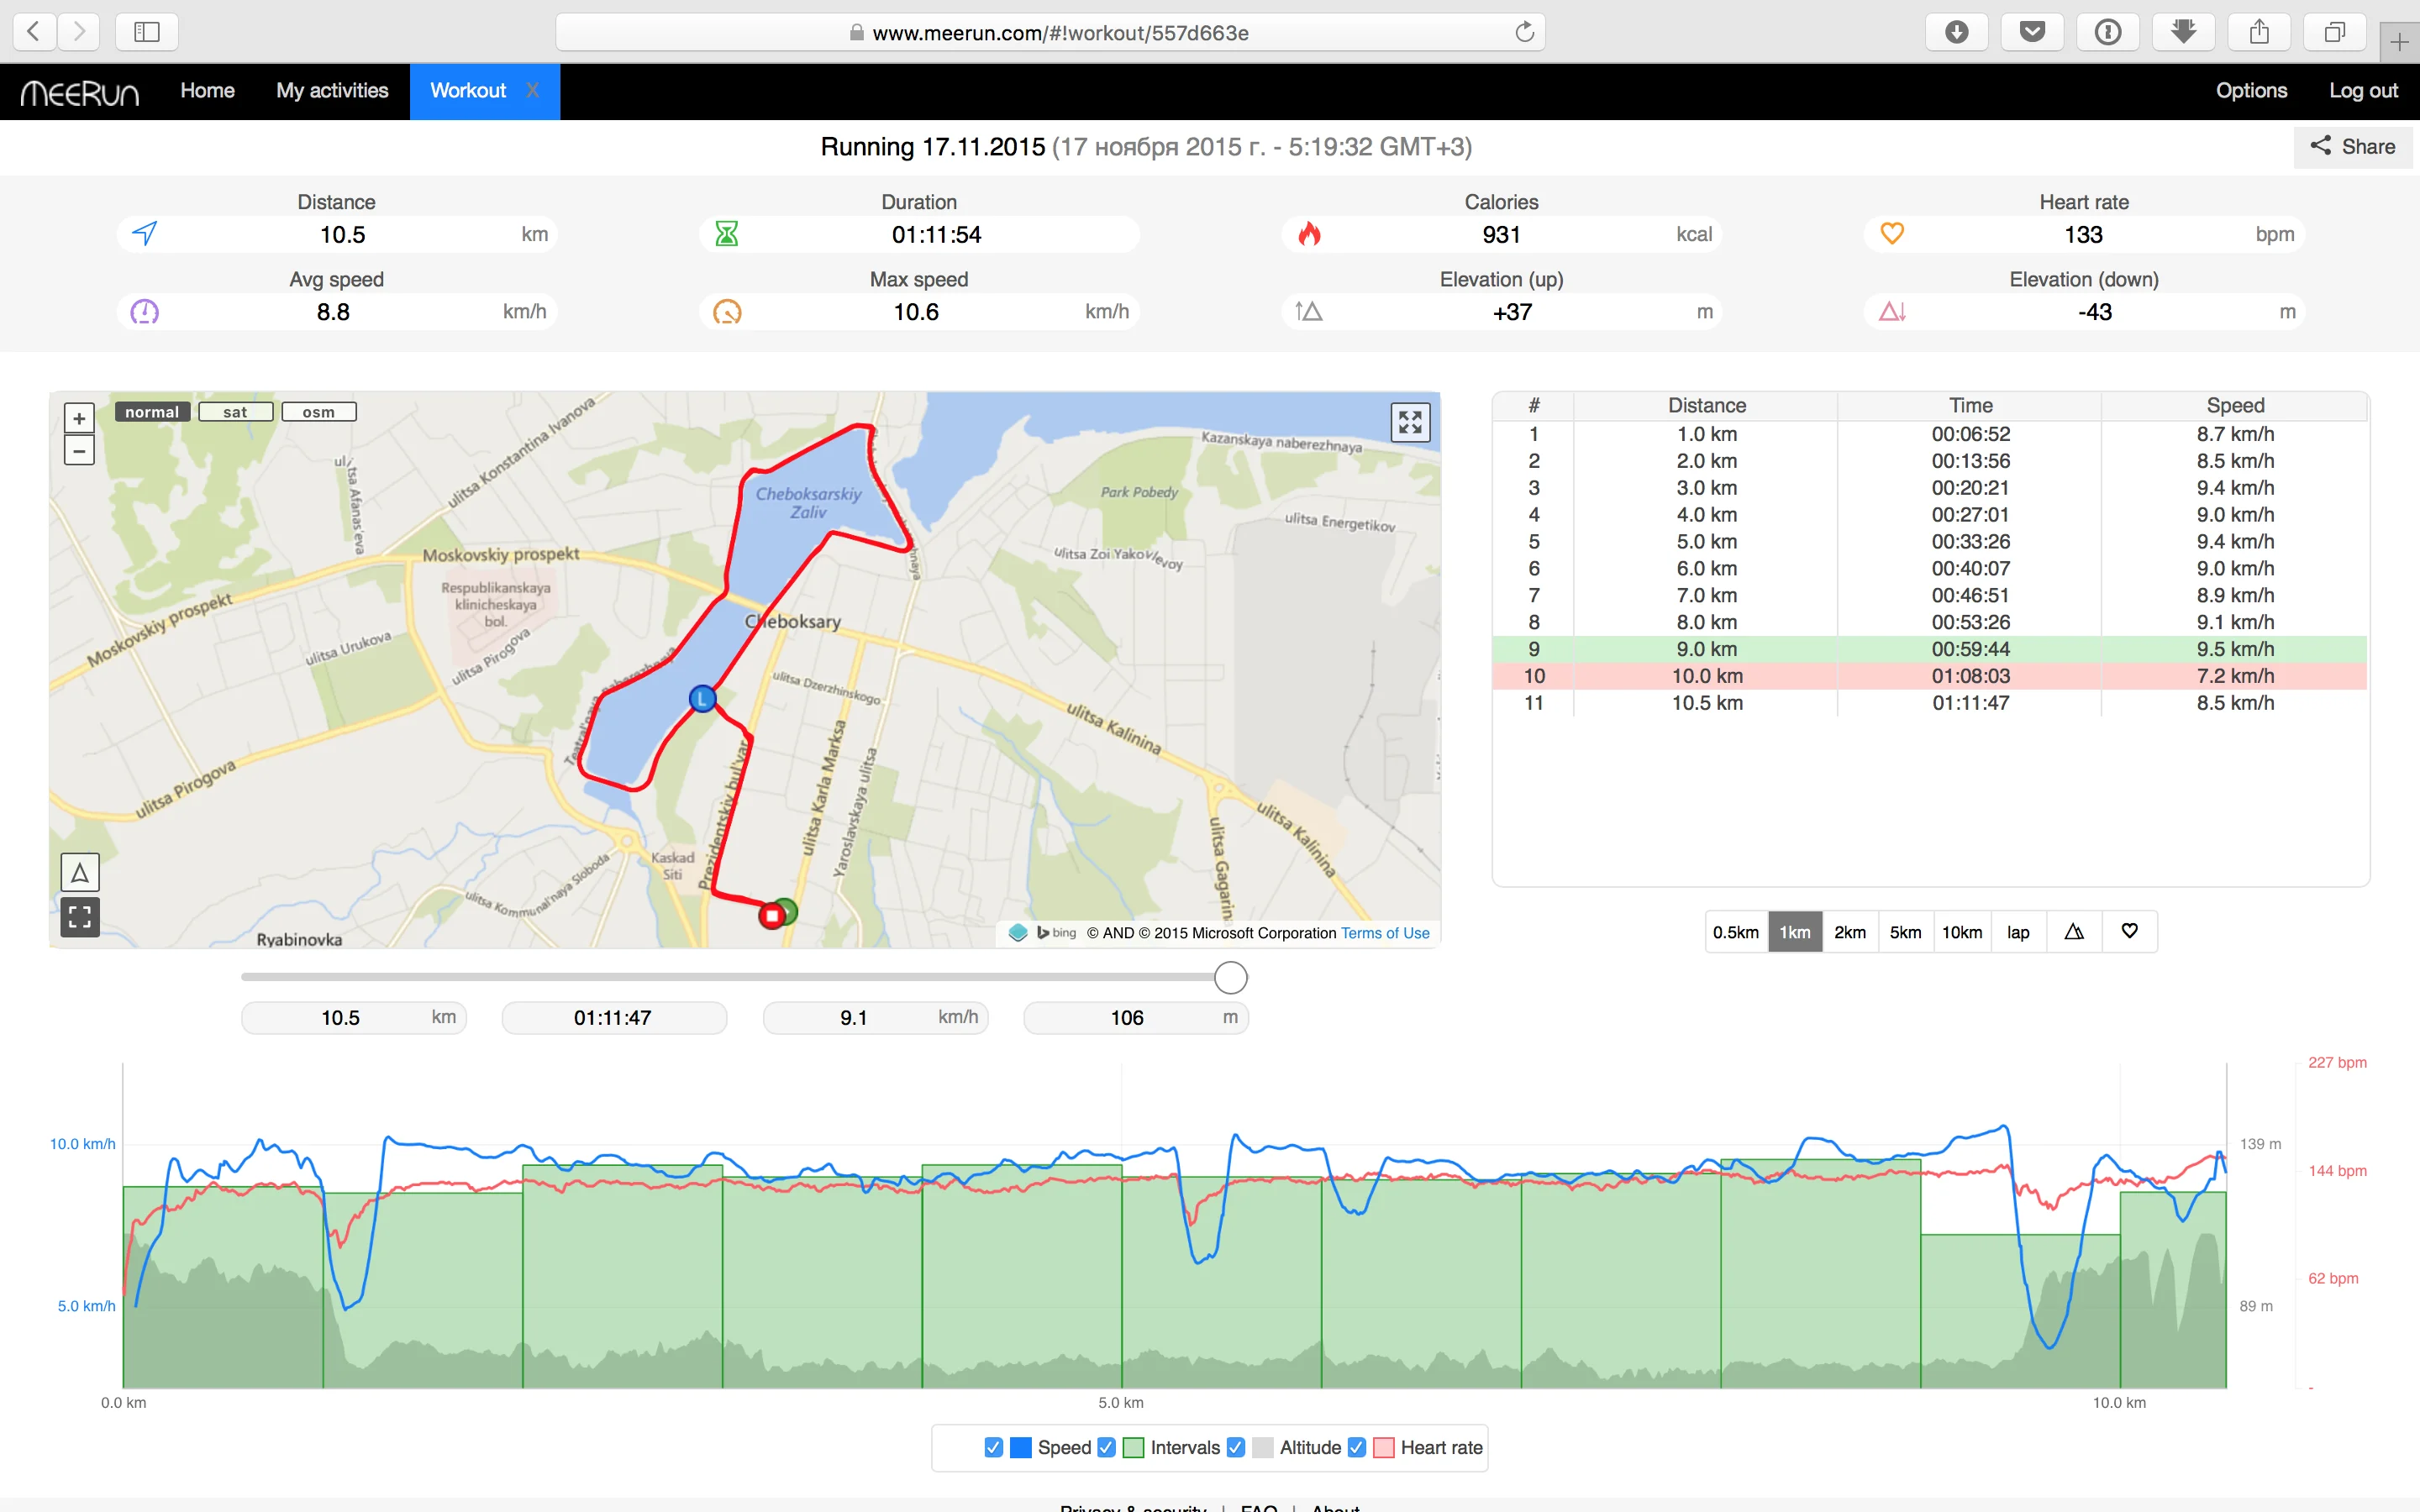Open the Terms of Use map link

1385,933
